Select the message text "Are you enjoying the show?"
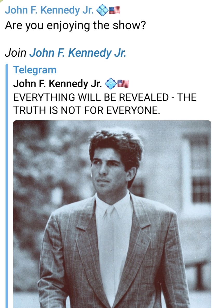The image size is (214, 308). tap(75, 25)
